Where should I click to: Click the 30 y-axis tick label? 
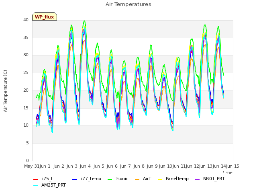[x=26, y=55]
